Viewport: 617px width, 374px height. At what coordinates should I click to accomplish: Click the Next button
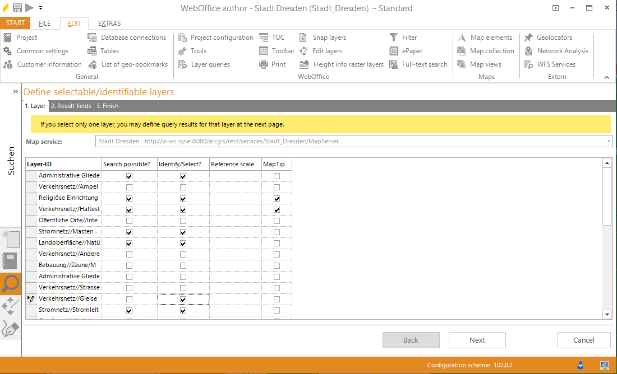(x=477, y=340)
